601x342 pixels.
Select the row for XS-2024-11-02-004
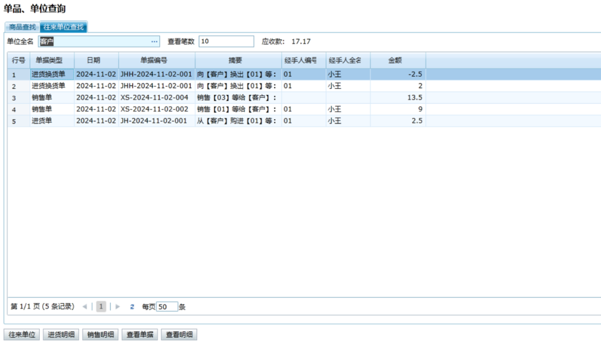coord(154,98)
